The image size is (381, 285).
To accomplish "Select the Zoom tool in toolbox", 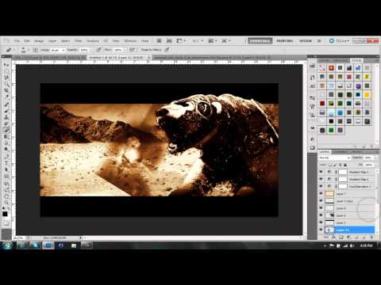I will click(x=6, y=202).
